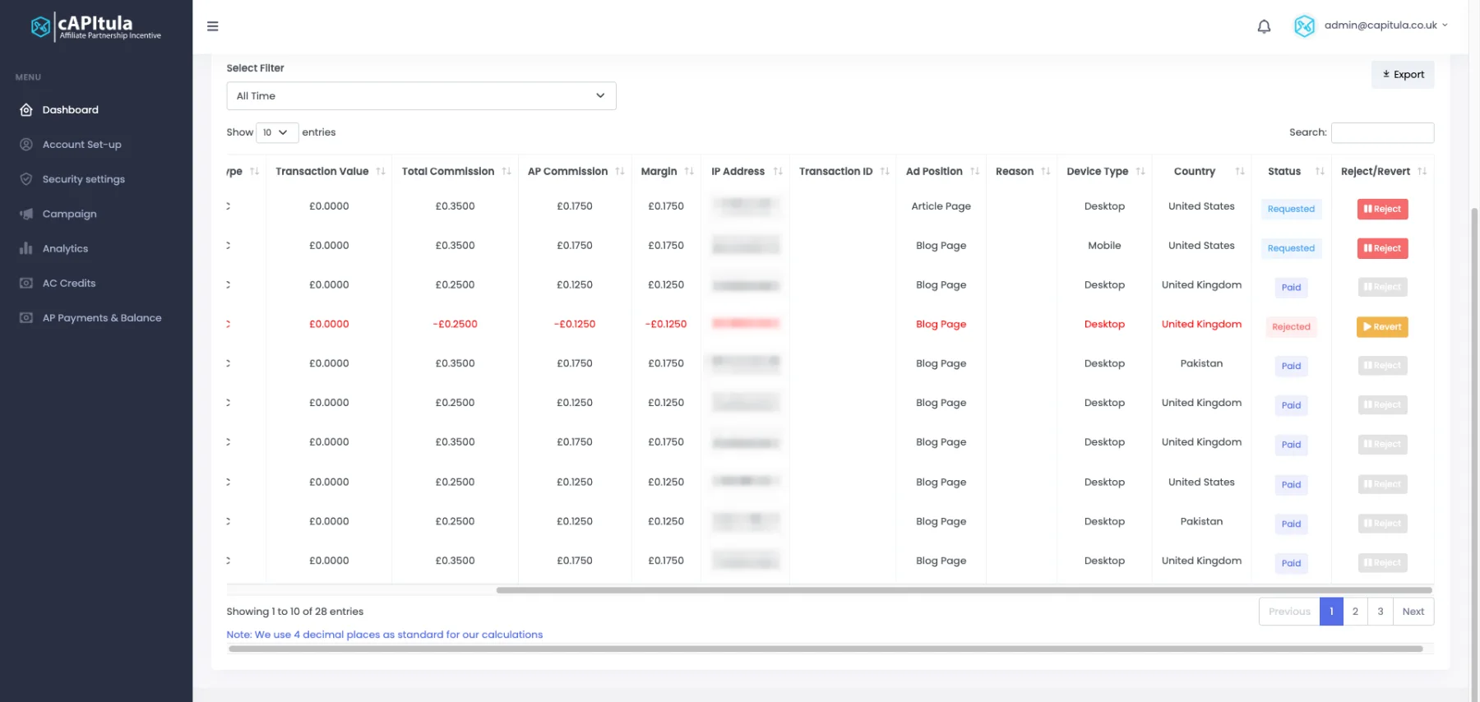Sort by the Device Type column arrows
1480x702 pixels.
1140,171
